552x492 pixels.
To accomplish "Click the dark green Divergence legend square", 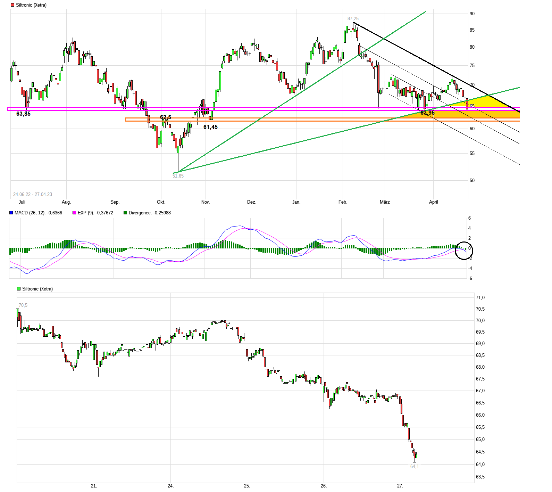I will point(125,213).
